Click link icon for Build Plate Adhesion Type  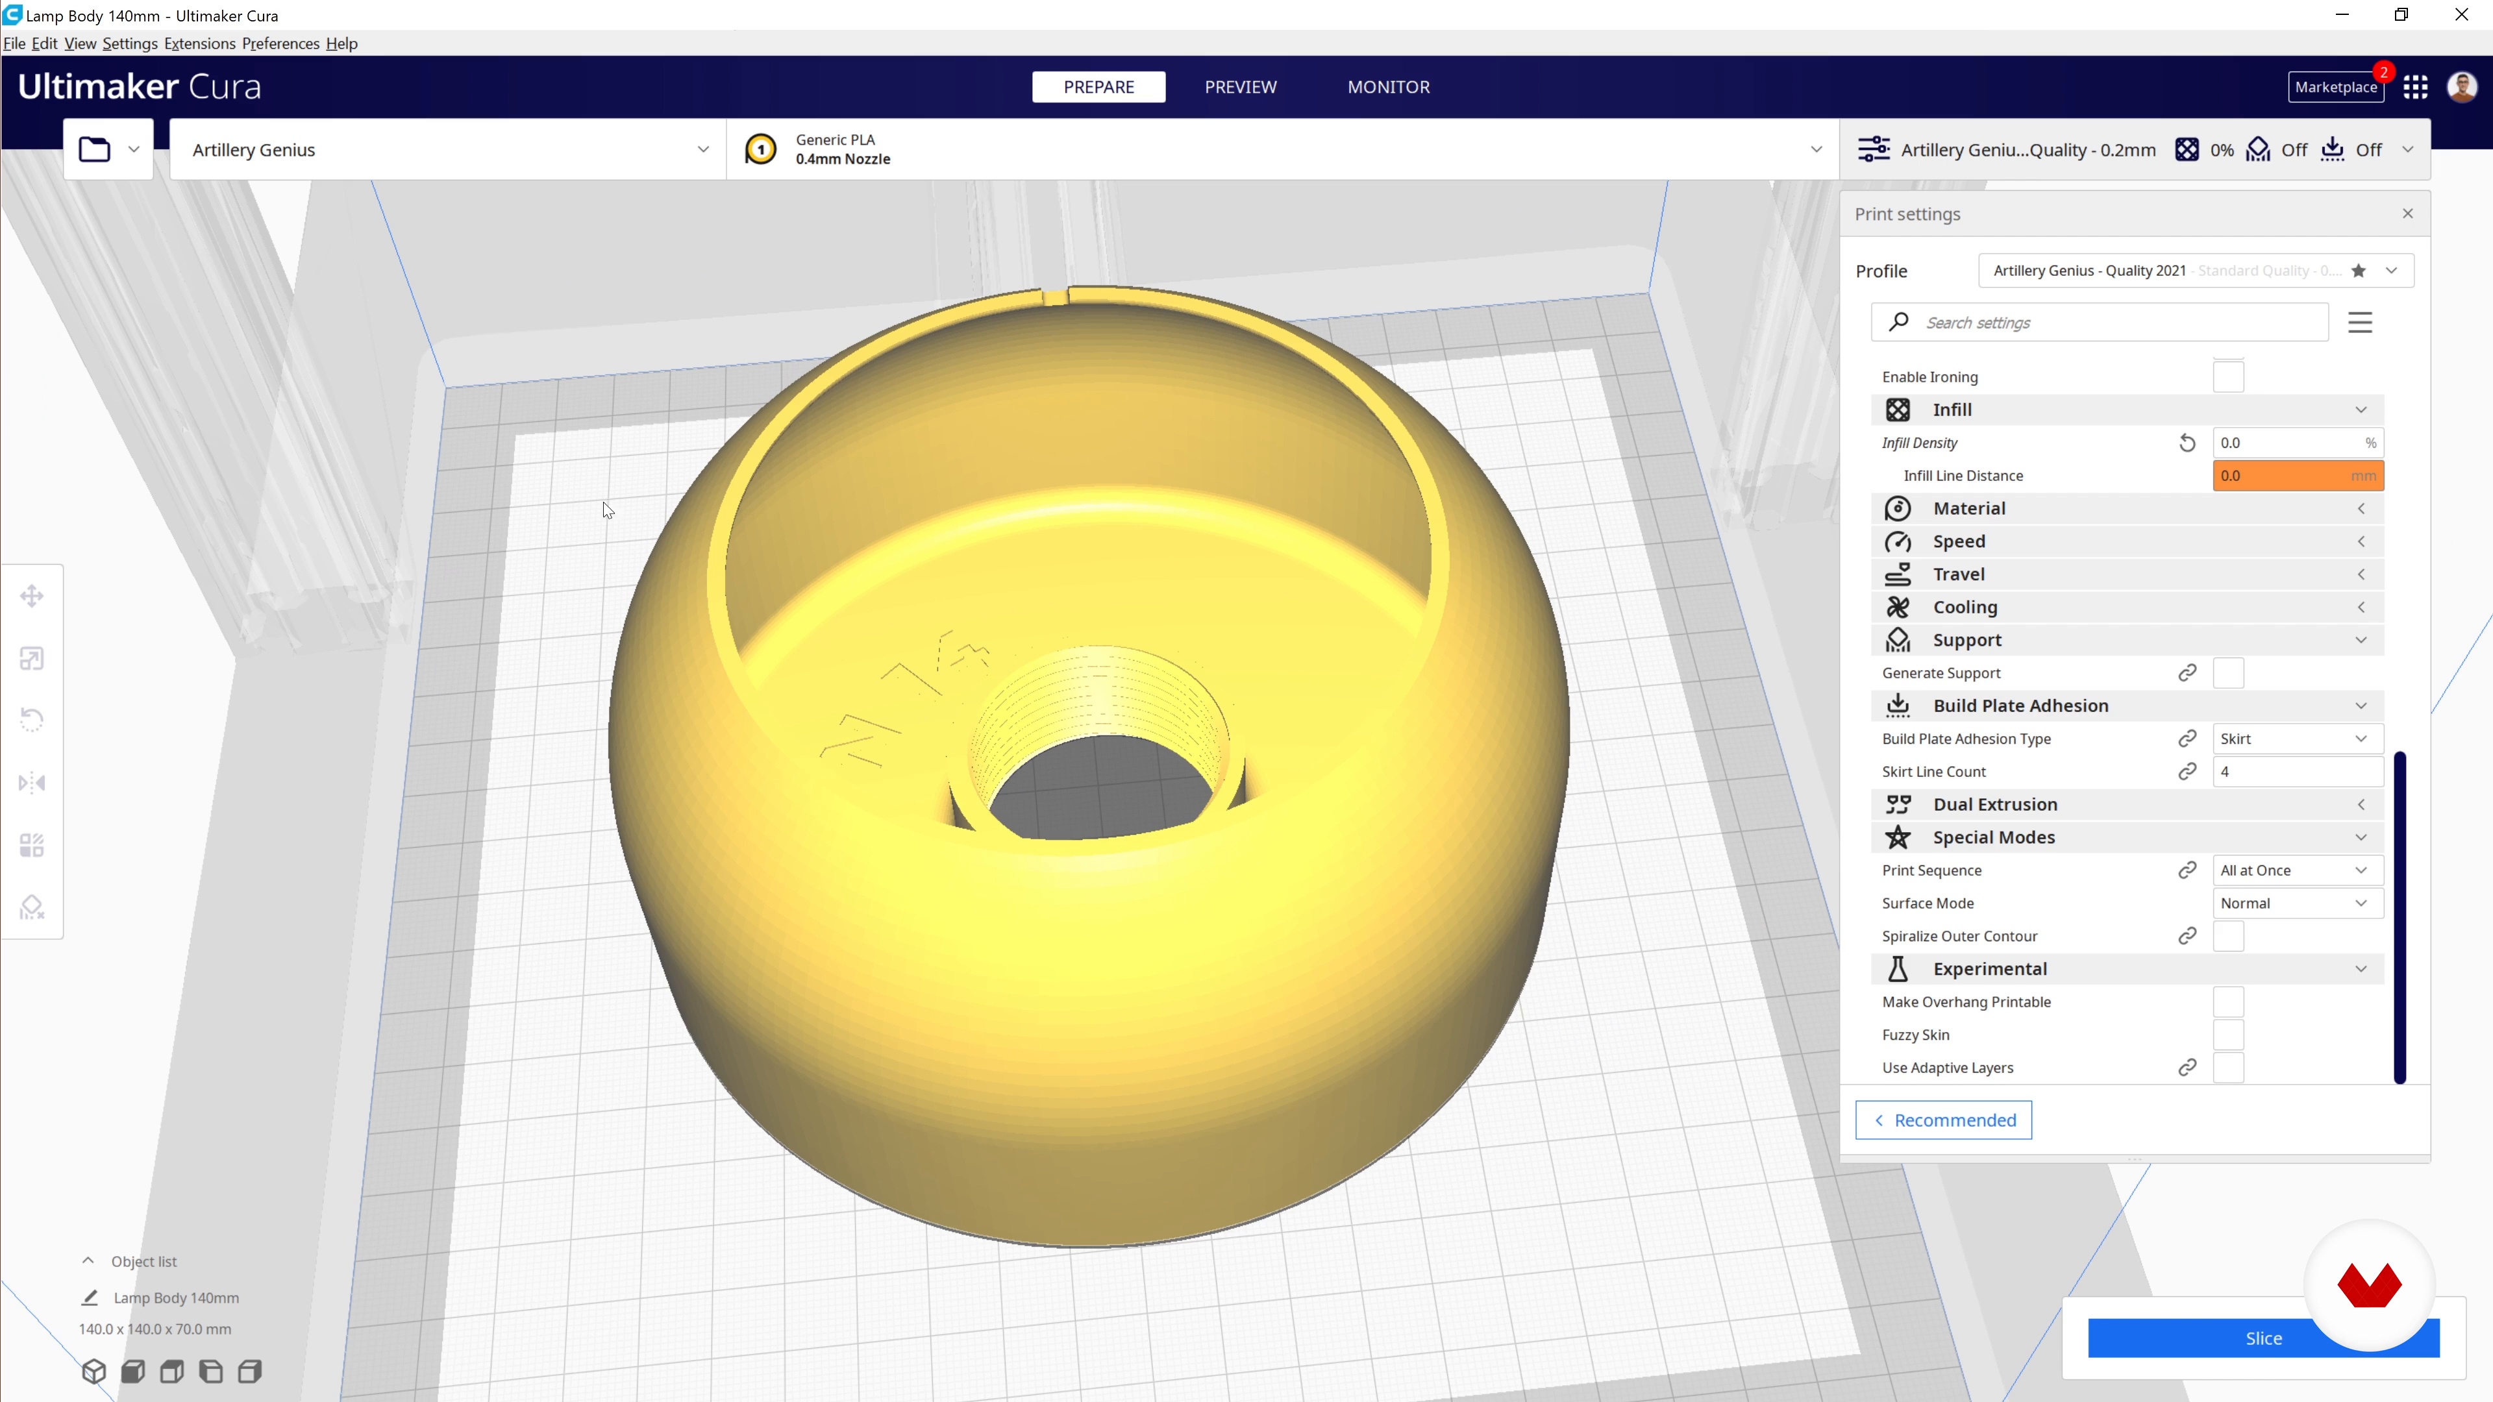coord(2187,739)
